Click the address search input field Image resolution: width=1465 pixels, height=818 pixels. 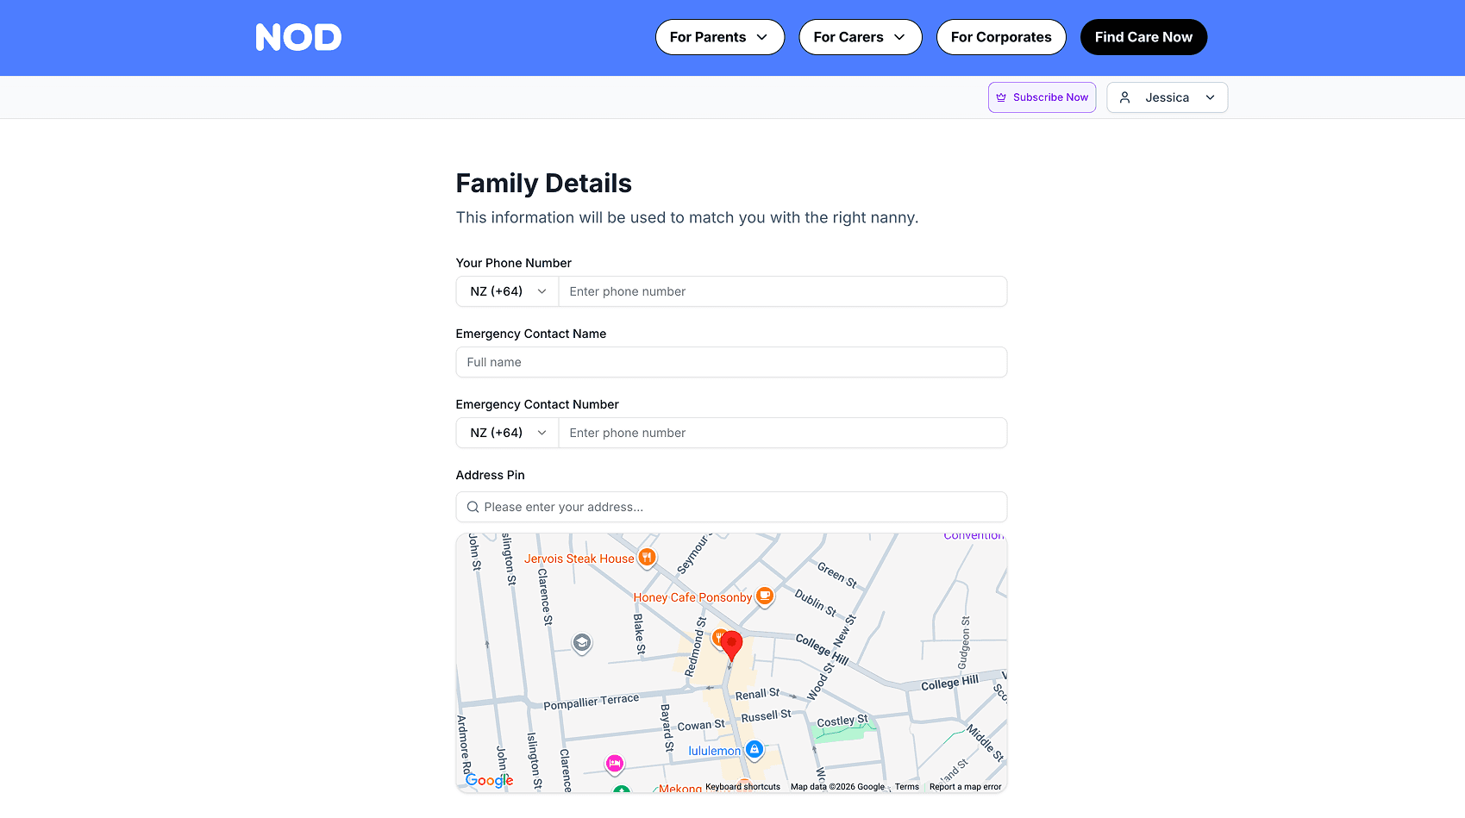(731, 507)
